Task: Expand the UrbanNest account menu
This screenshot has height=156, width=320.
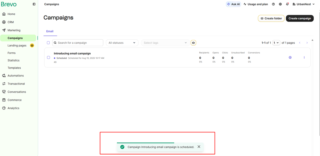Action: pyautogui.click(x=304, y=4)
